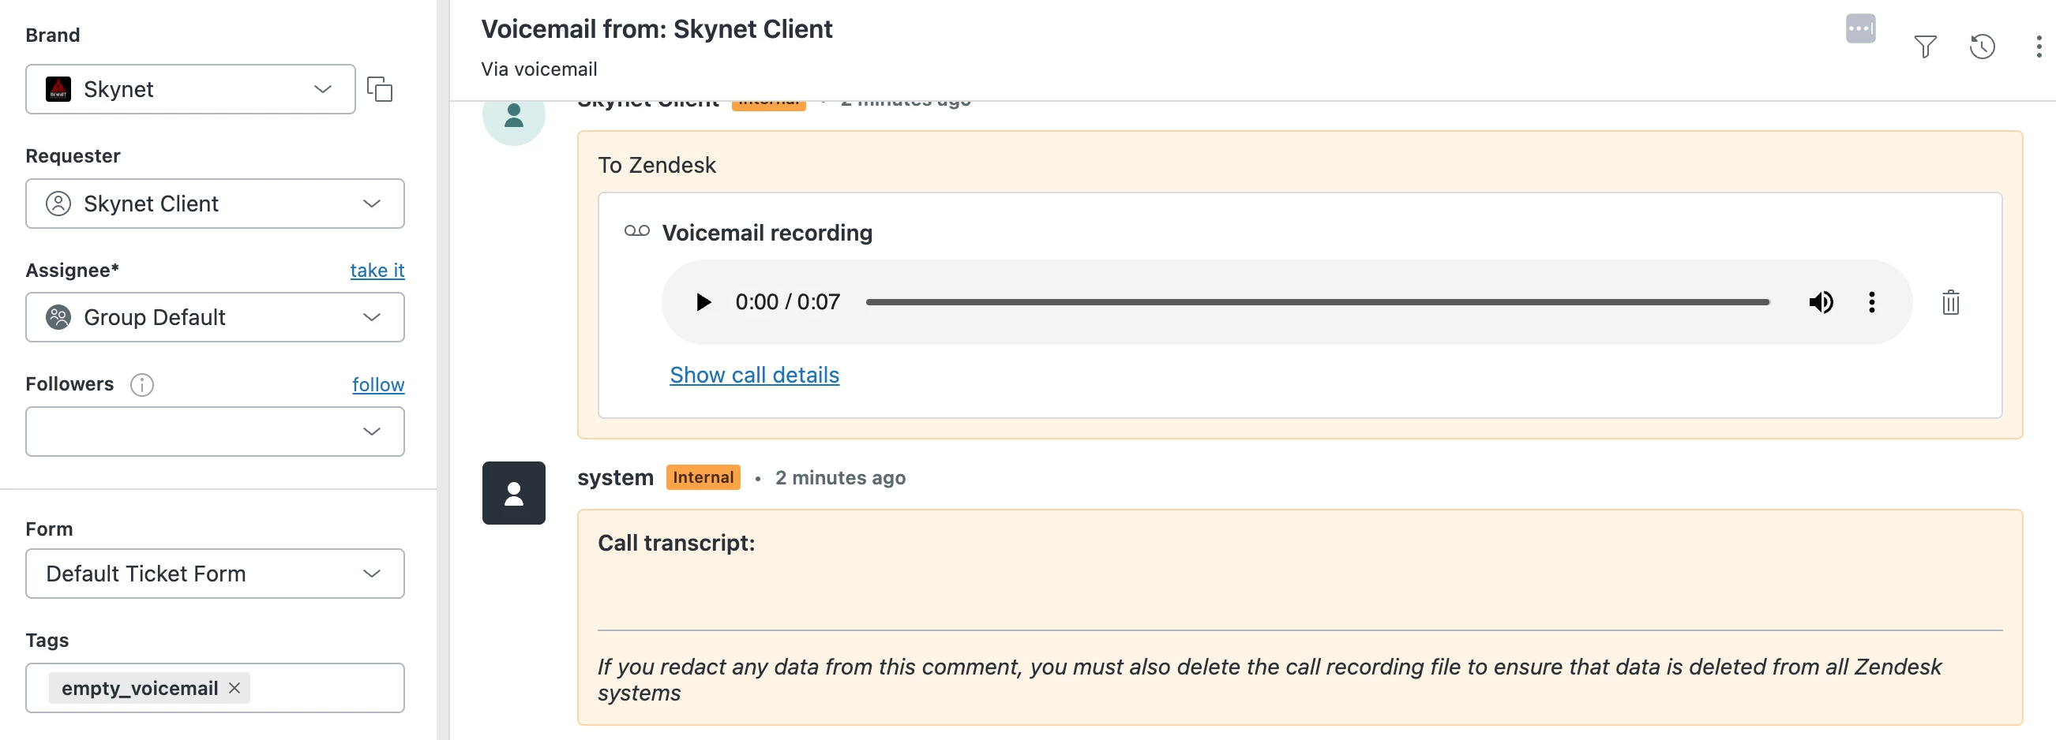Click the copy icon next to Brand

[x=380, y=88]
